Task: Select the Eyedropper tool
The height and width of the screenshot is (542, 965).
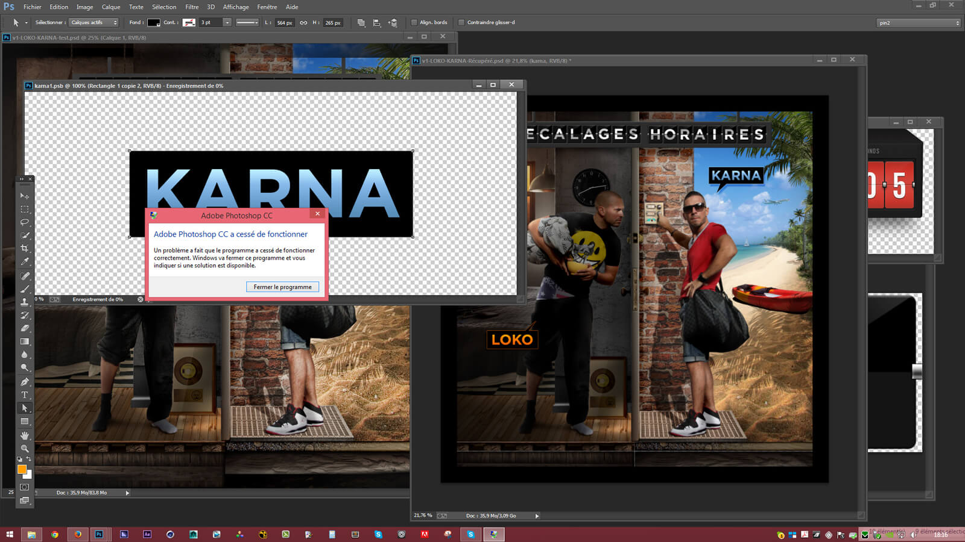Action: 25,261
